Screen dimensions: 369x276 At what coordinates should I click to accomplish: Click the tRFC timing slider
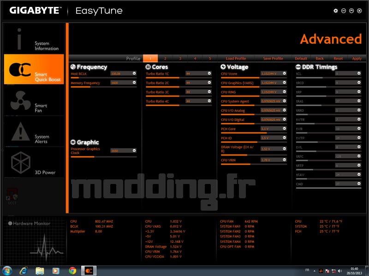(328, 161)
